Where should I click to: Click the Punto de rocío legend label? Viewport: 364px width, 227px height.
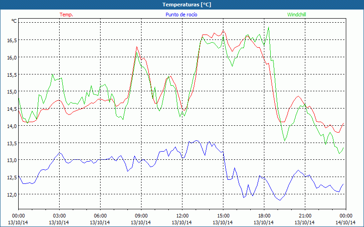(x=181, y=15)
